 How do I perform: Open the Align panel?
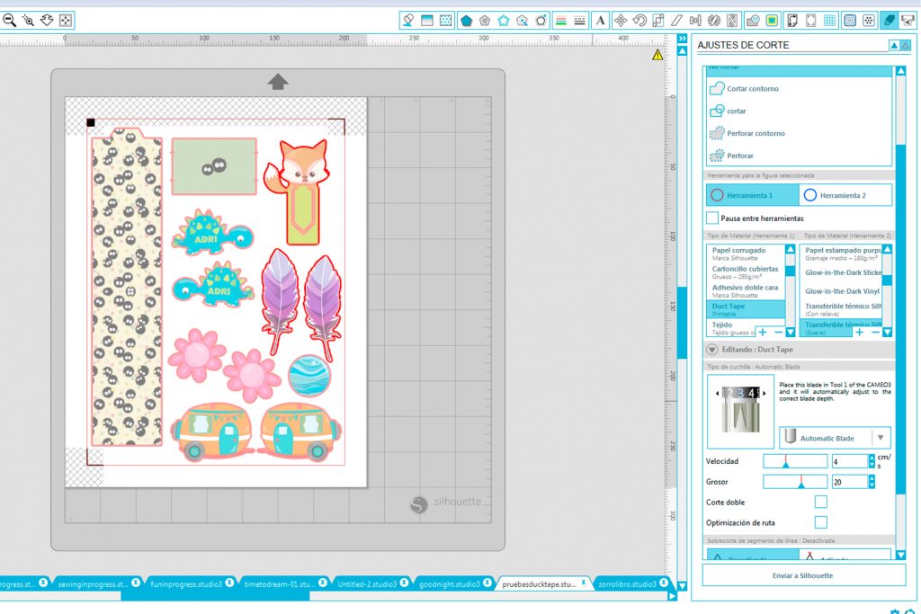click(695, 21)
